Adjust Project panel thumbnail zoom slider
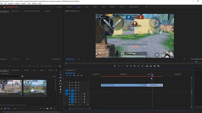The image size is (202, 113). point(15,109)
